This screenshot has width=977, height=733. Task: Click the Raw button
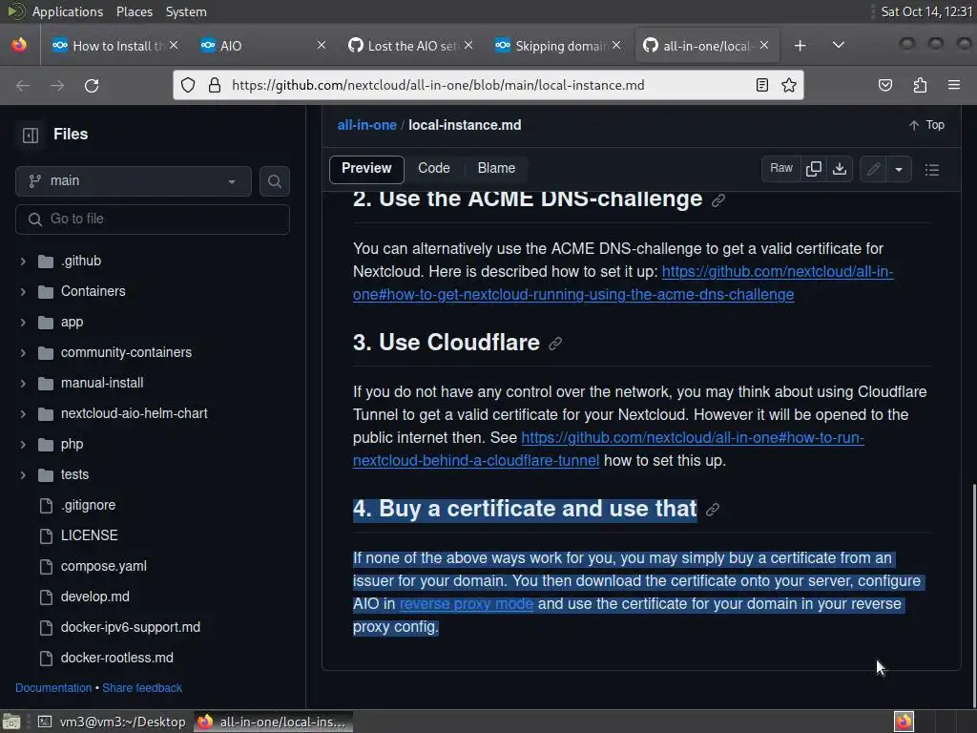pos(780,168)
